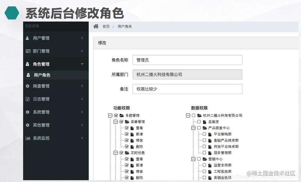
Task: Click the 网盘管理 gear icon
Action: pos(28,86)
